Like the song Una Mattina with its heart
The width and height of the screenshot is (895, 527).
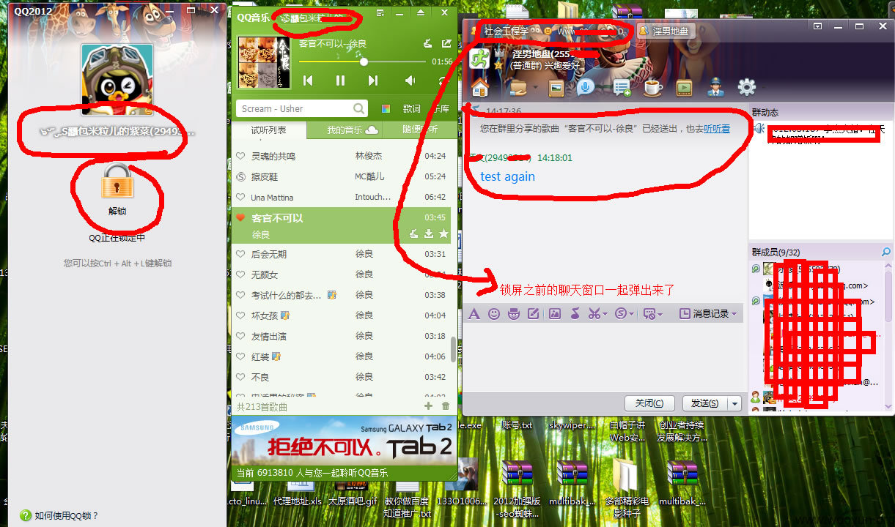(x=240, y=197)
